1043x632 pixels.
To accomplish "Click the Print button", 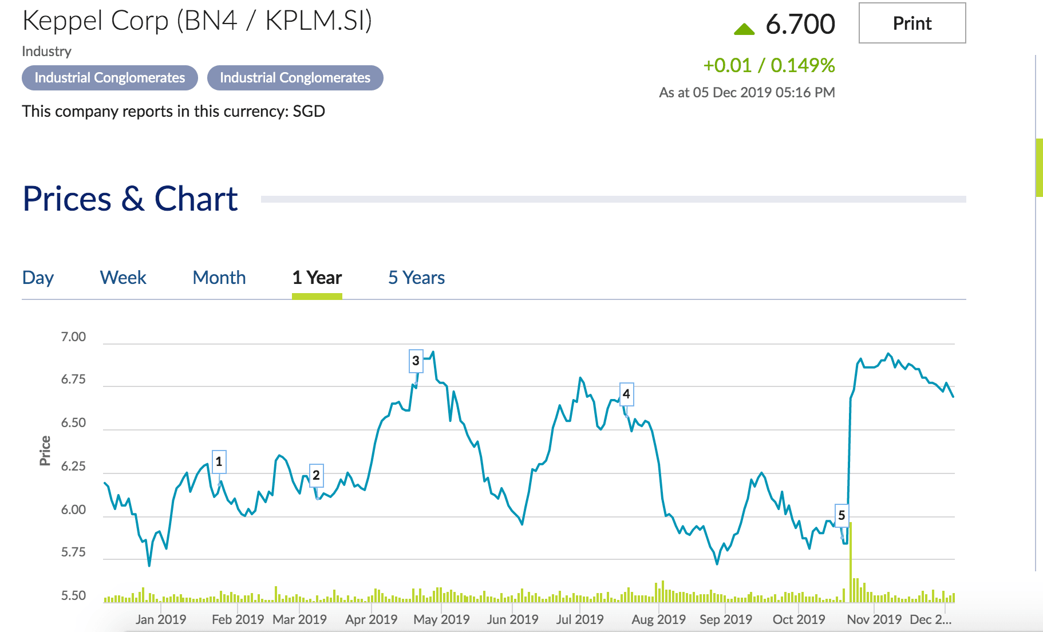I will coord(912,23).
